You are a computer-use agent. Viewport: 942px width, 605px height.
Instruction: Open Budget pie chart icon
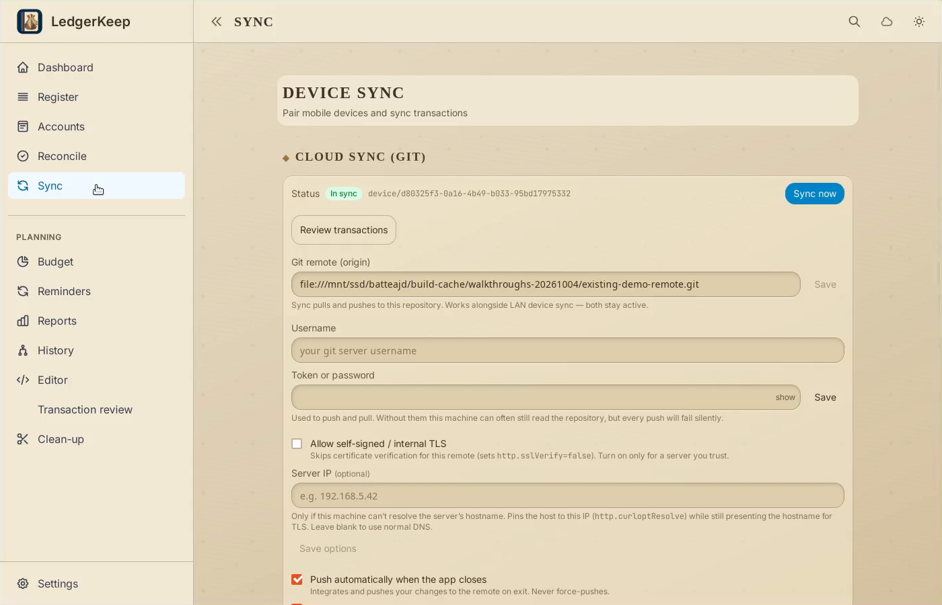click(x=23, y=261)
